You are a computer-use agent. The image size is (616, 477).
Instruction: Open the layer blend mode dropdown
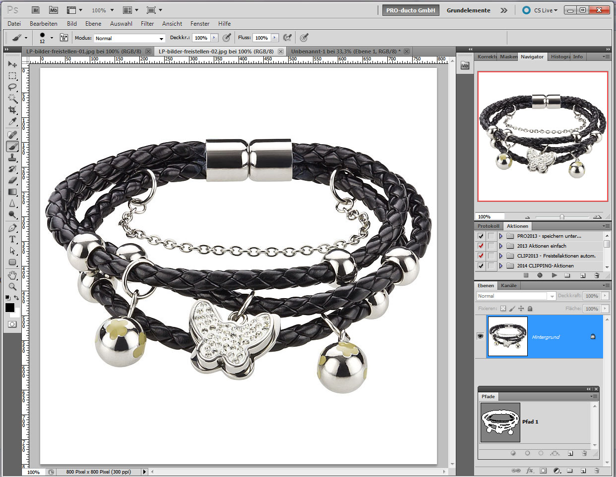(x=516, y=296)
